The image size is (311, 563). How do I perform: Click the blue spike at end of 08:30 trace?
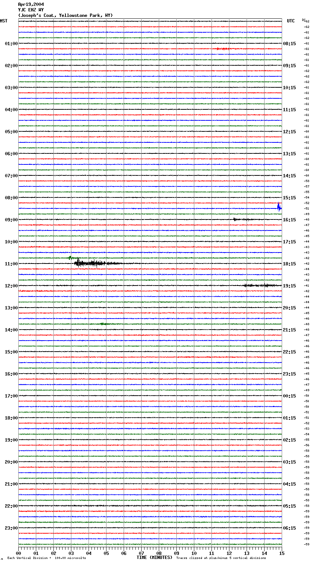coord(279,207)
